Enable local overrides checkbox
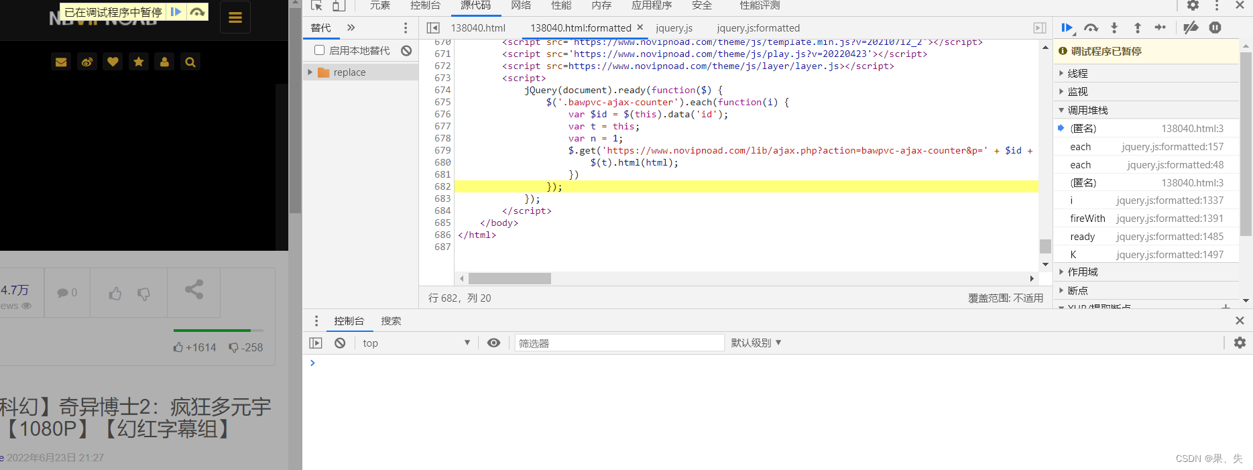The height and width of the screenshot is (470, 1253). point(319,50)
